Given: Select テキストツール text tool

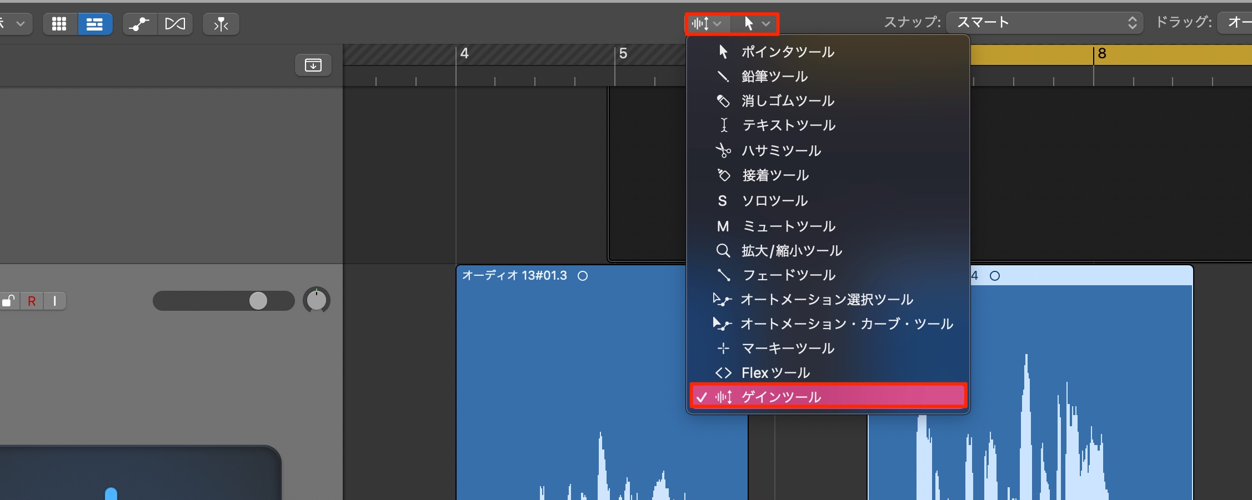Looking at the screenshot, I should pos(828,125).
